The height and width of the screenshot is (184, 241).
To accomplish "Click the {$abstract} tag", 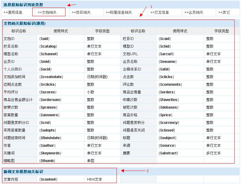I will tap(169, 153).
